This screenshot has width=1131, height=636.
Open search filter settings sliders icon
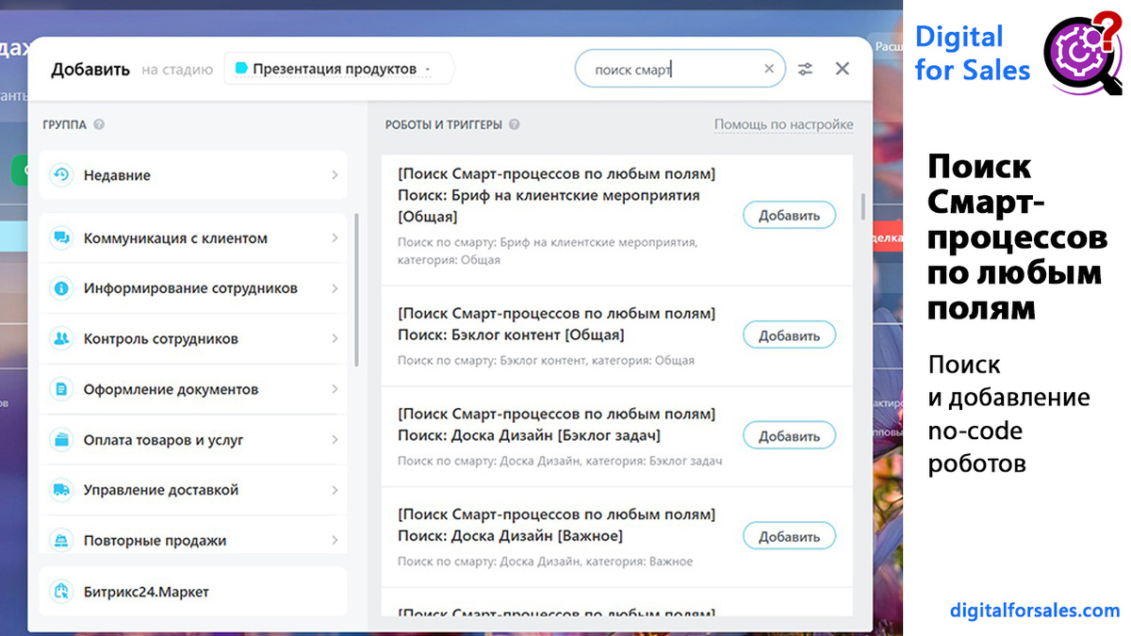tap(805, 69)
